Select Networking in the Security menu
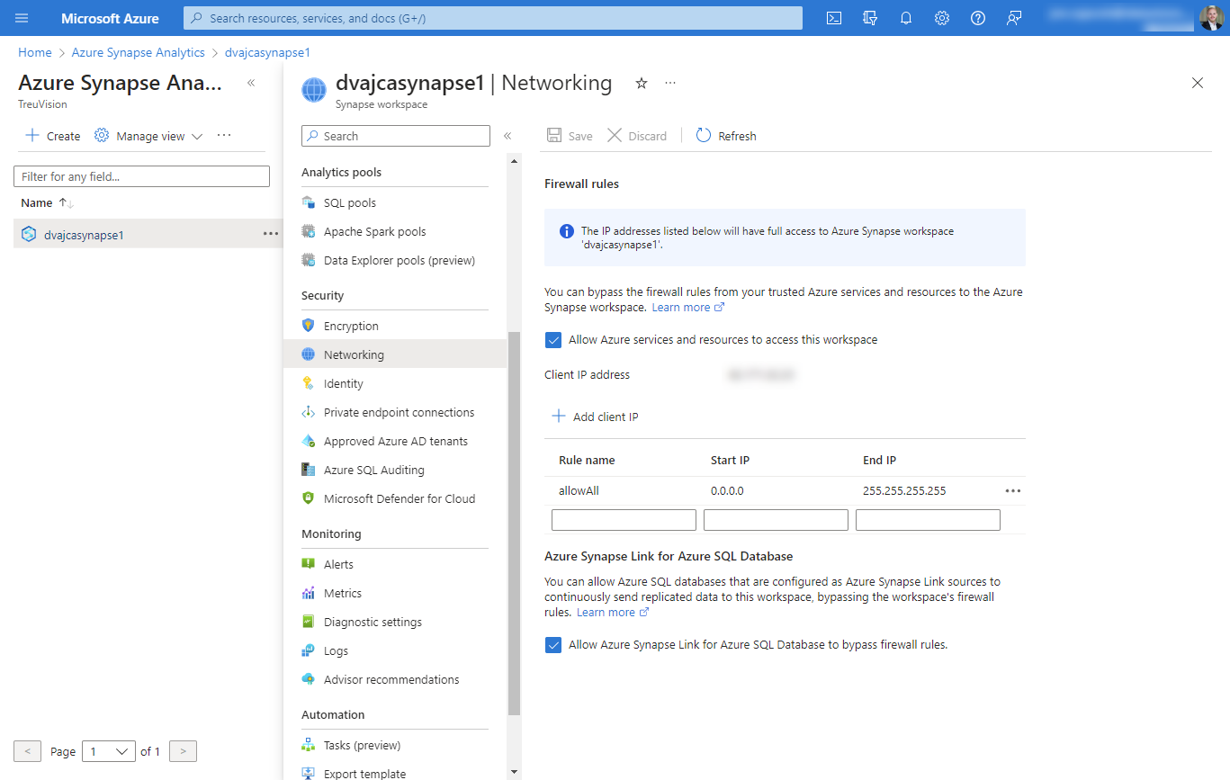This screenshot has height=780, width=1230. click(x=395, y=354)
